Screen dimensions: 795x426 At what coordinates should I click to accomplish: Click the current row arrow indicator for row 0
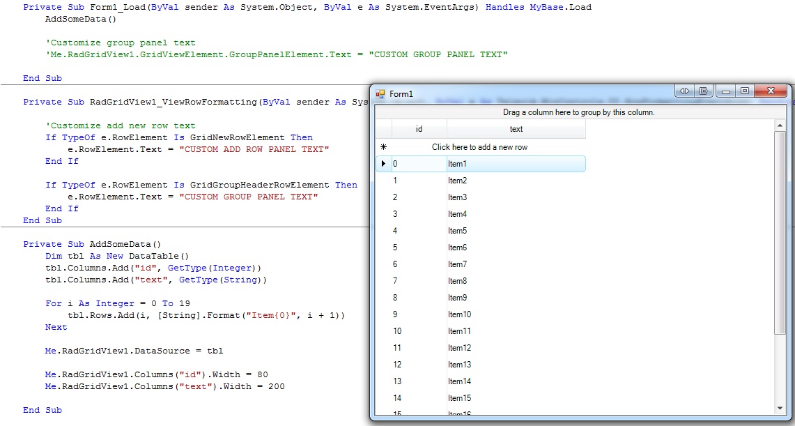point(383,164)
